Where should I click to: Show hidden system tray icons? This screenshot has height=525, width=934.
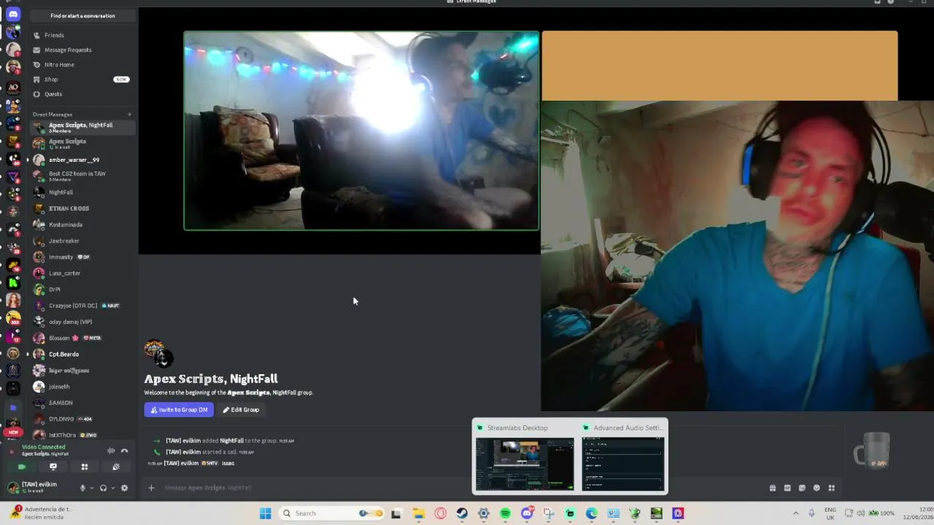(x=795, y=513)
